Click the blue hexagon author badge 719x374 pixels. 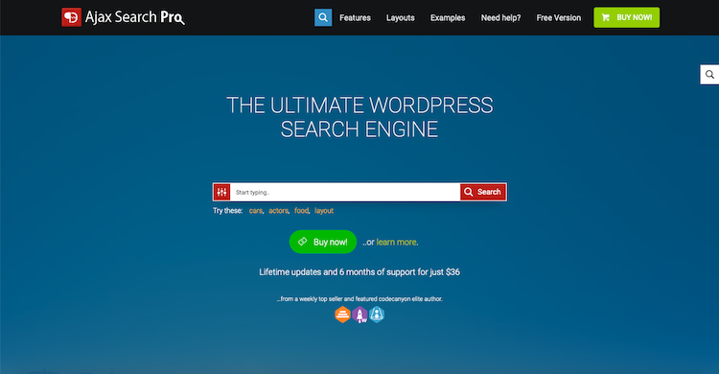(377, 315)
